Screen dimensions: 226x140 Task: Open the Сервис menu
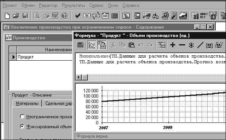[x=97, y=5]
